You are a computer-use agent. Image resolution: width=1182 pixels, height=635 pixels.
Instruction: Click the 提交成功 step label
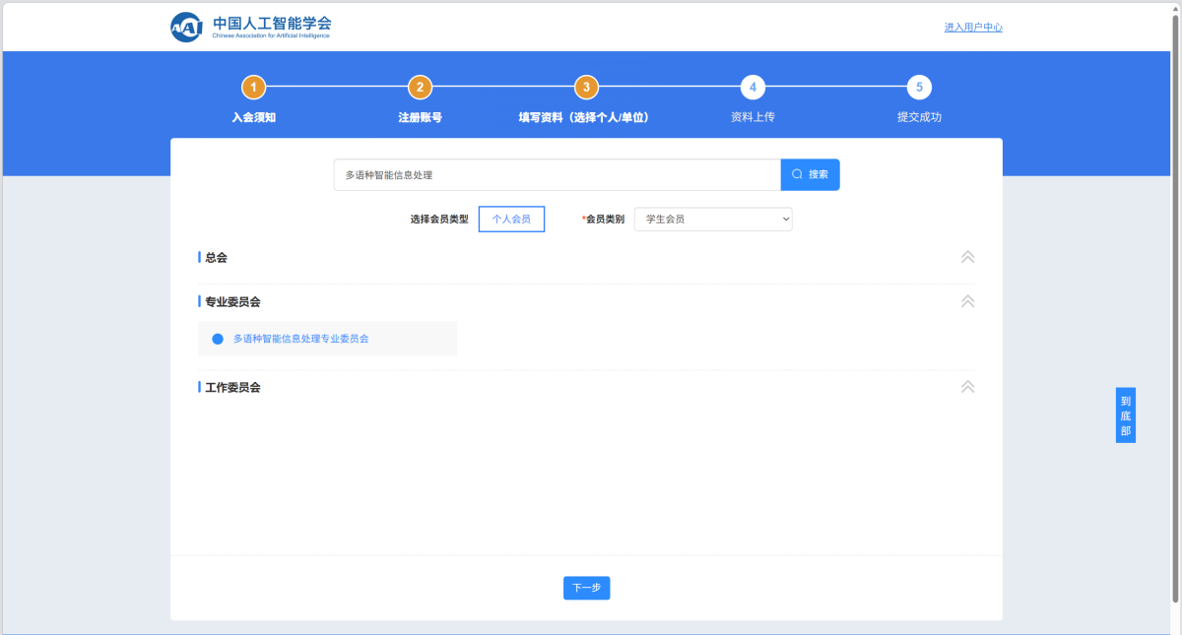pyautogui.click(x=919, y=117)
